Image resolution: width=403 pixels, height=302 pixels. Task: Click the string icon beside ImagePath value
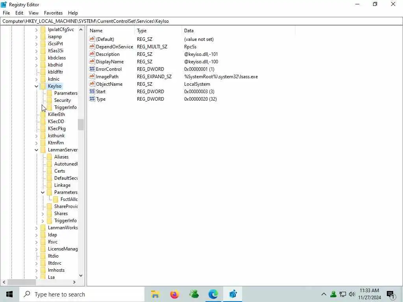click(x=92, y=76)
